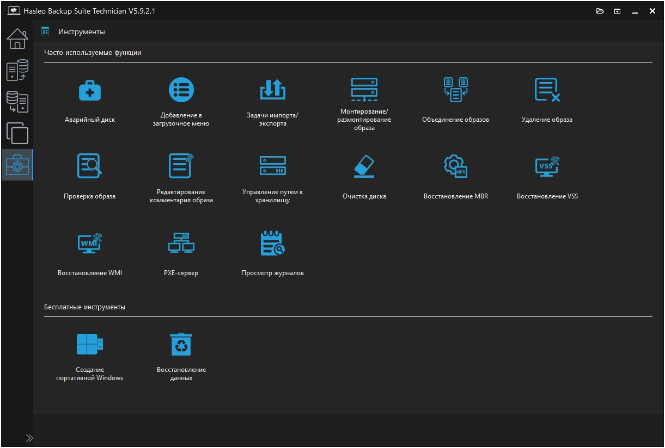Click the Hasleo app logo in title bar
The image size is (665, 448).
click(14, 11)
